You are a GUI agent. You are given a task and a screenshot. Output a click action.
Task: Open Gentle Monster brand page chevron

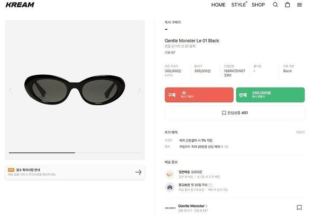click(x=206, y=206)
